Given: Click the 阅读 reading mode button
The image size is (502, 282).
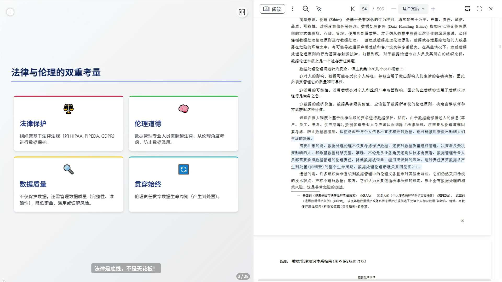Looking at the screenshot, I should 272,9.
